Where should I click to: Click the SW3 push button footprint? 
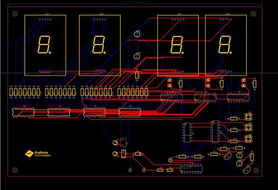point(248,139)
